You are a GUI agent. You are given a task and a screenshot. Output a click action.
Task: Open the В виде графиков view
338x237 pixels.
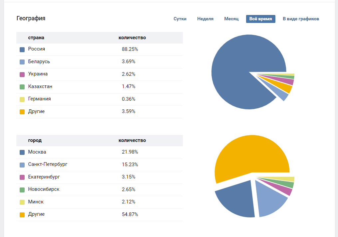tap(301, 19)
